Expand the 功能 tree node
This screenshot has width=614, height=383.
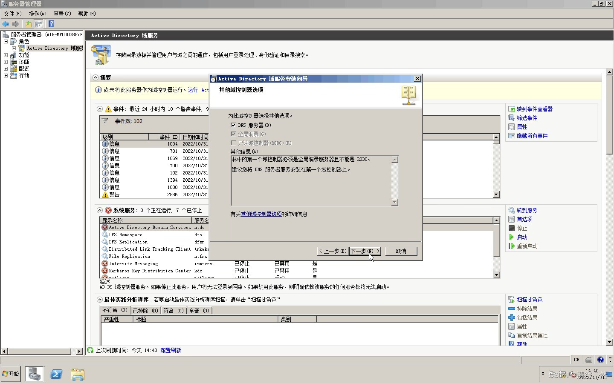(6, 55)
